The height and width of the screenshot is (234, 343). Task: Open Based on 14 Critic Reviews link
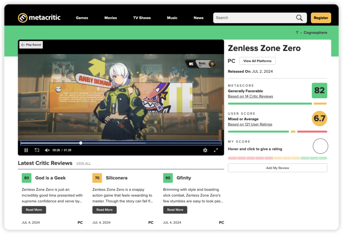(251, 97)
